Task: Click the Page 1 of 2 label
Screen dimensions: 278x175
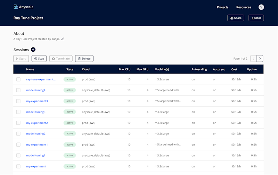Action: coord(240,59)
